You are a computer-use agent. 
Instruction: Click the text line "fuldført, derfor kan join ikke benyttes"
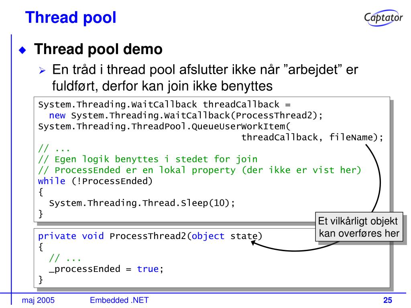pos(162,86)
